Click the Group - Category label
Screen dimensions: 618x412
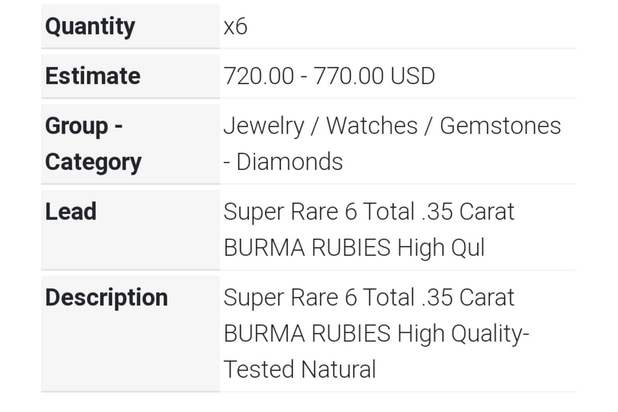click(93, 144)
